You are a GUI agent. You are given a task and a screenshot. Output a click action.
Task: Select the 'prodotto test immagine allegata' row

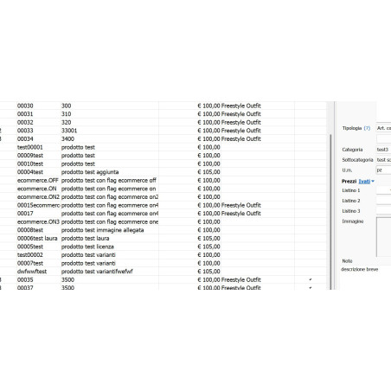163,230
